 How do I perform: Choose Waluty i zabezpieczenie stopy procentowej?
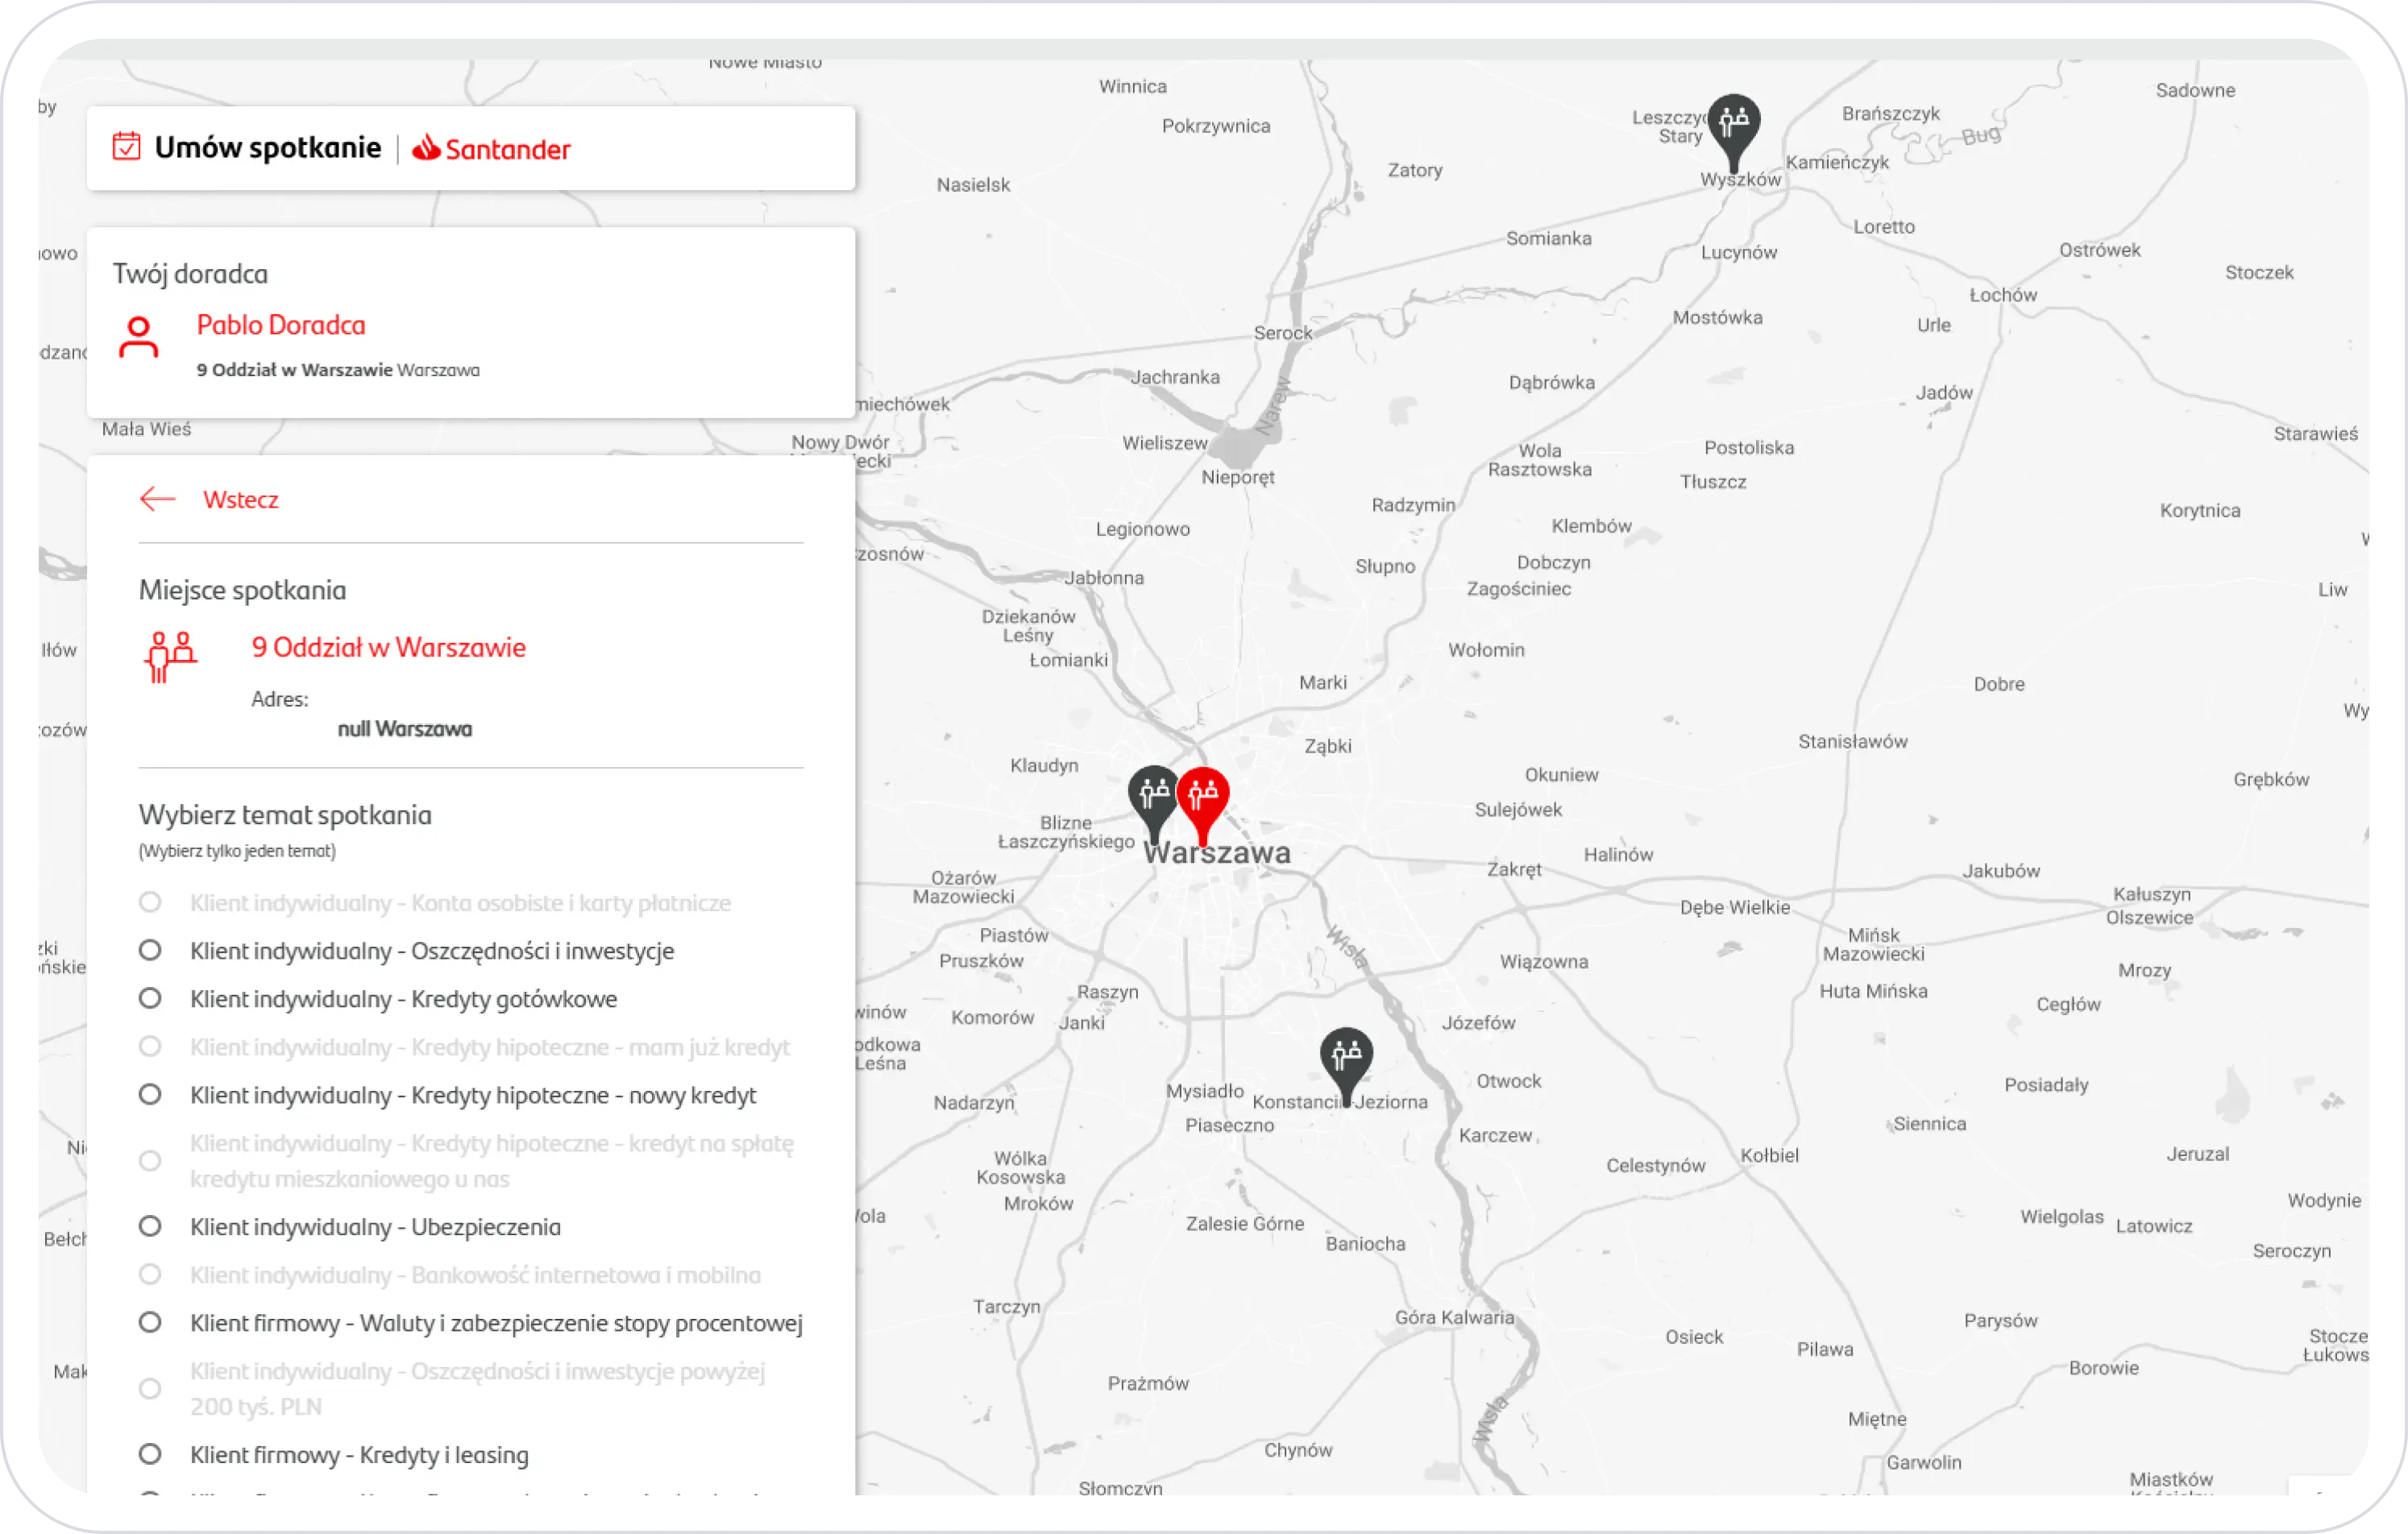[150, 1322]
